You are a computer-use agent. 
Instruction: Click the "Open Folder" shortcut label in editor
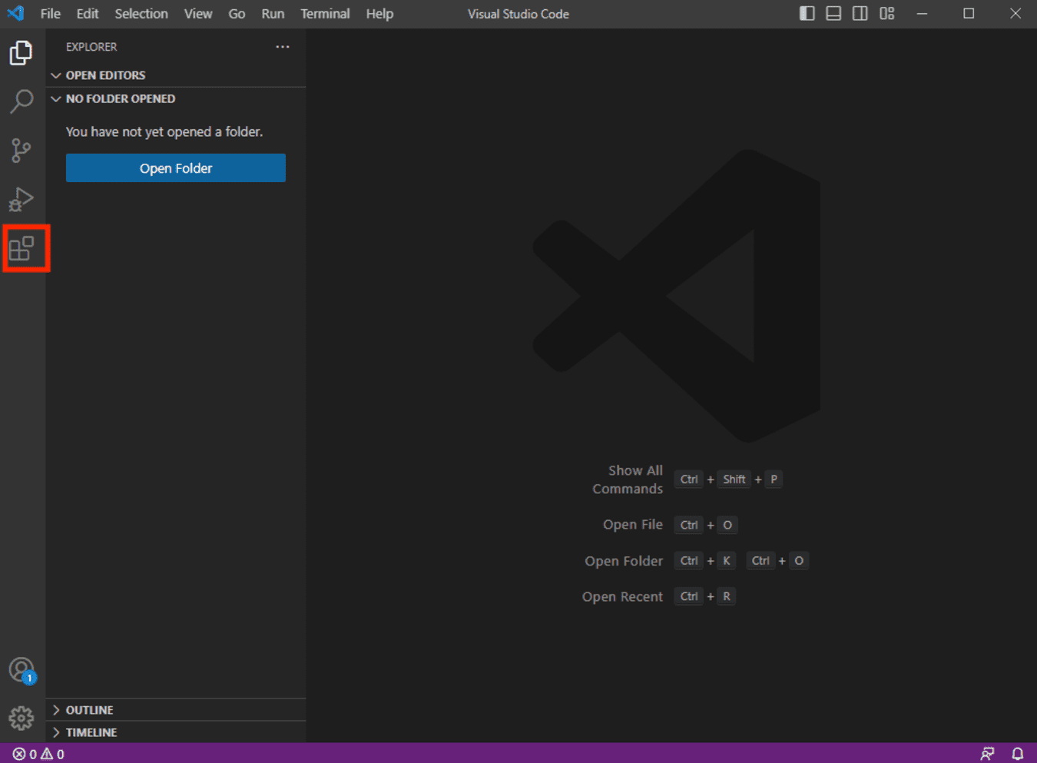point(624,561)
